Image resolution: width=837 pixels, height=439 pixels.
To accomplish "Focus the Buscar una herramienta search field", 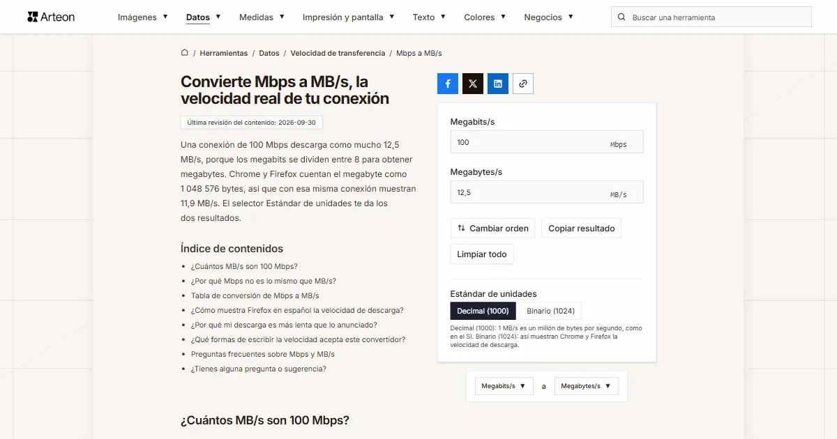I will 711,17.
